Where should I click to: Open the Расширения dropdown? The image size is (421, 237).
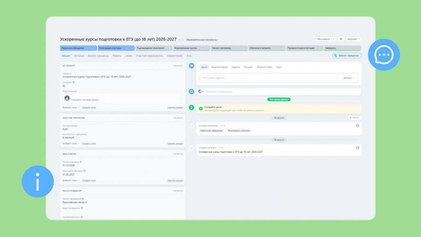[x=326, y=39]
